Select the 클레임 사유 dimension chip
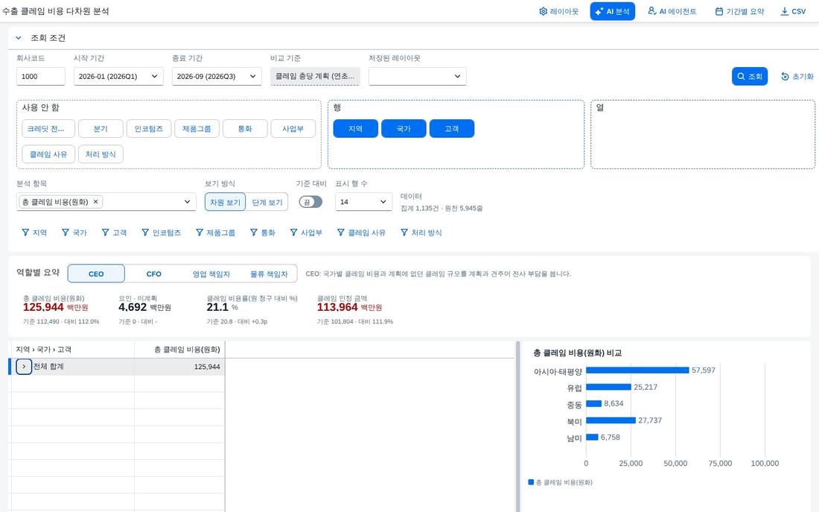The image size is (819, 512). 48,154
